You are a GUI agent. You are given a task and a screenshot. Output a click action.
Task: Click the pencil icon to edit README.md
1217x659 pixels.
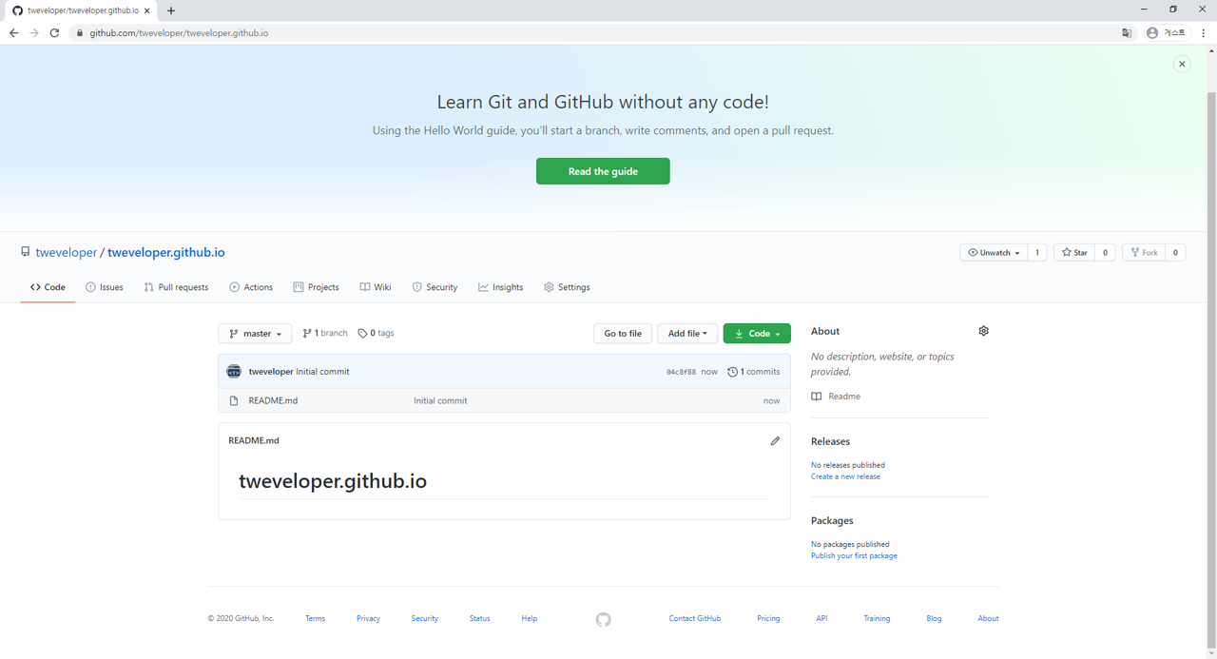[x=775, y=441]
